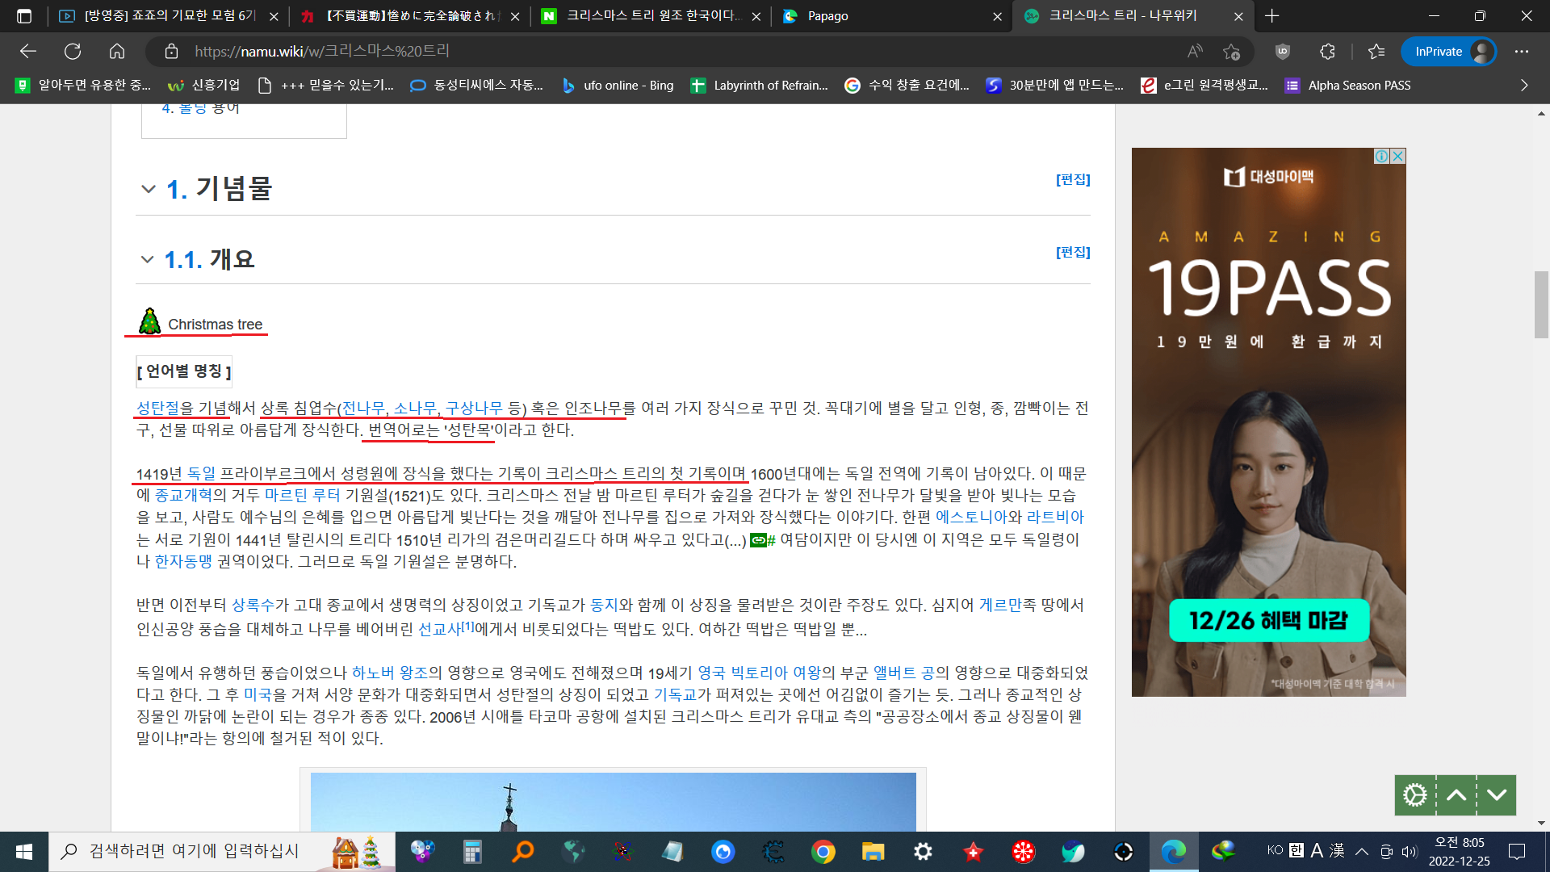The image size is (1550, 872).
Task: Add this page to favorites star icon
Action: coord(1231,52)
